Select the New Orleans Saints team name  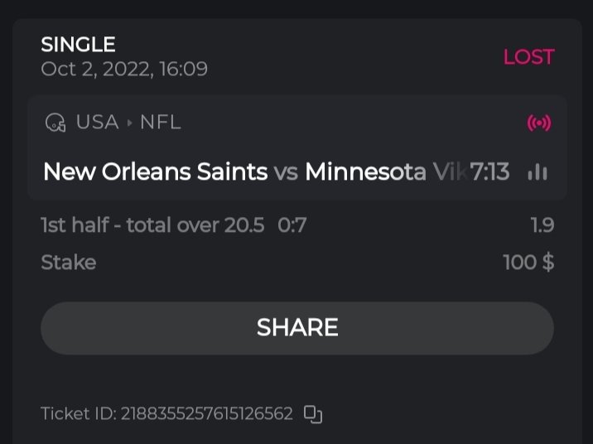[x=155, y=171]
